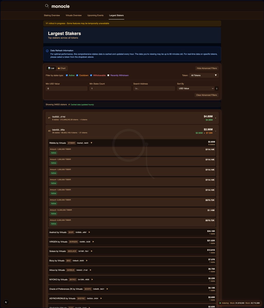This screenshot has width=264, height=308.
Task: Click the $OOPZ token tag
Action: click(88, 289)
